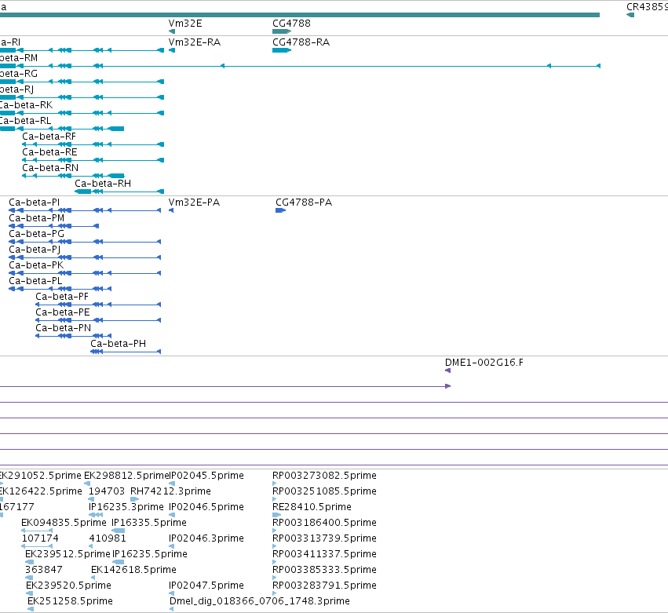The image size is (668, 613).
Task: Click the RP003273082.5prime arrow glyph
Action: (x=275, y=483)
